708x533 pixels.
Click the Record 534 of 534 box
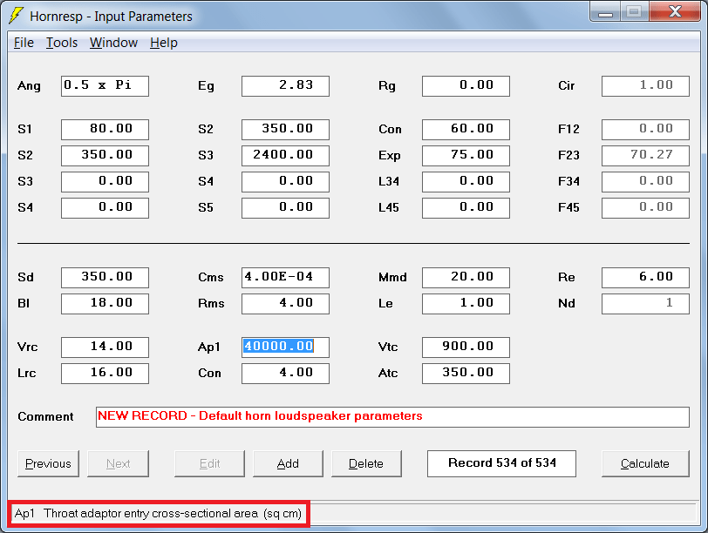501,463
